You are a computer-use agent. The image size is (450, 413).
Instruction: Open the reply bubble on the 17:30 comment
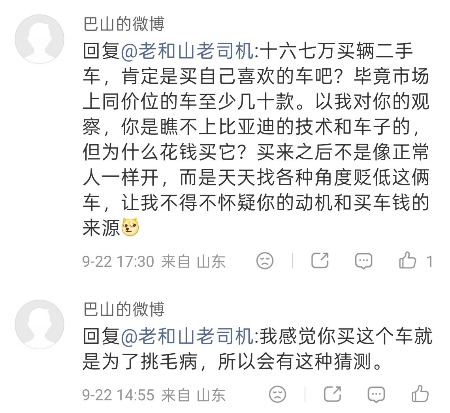363,260
